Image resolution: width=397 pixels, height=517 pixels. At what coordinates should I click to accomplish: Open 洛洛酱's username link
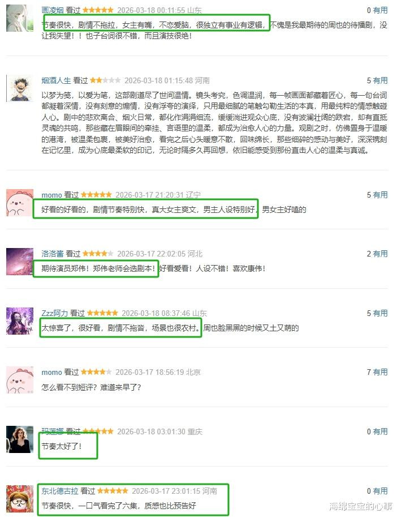(53, 254)
